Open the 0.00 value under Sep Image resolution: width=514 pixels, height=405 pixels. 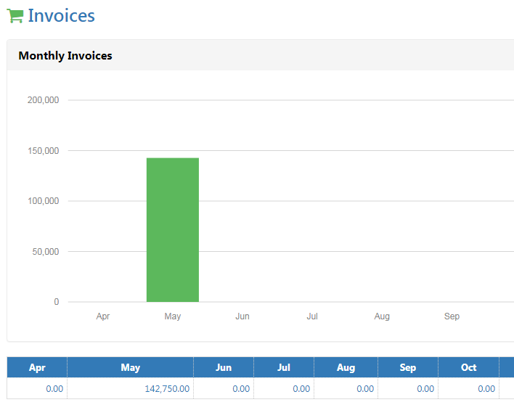(425, 389)
